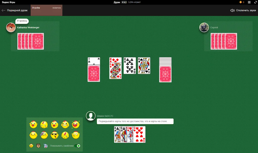This screenshot has width=258, height=153.
Task: Switch to the bear emoji set
Action: 38,146
